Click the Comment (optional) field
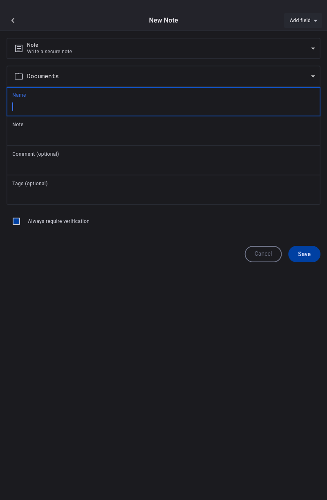 (x=163, y=165)
